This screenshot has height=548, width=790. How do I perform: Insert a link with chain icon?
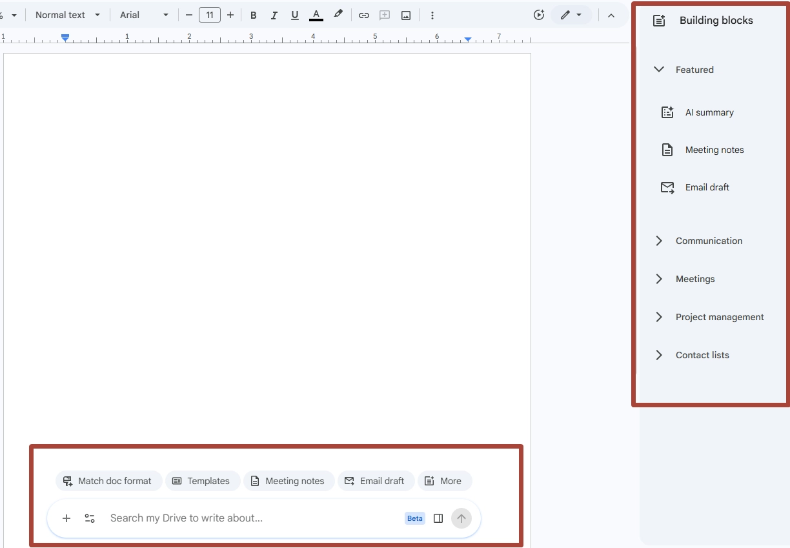(x=364, y=15)
